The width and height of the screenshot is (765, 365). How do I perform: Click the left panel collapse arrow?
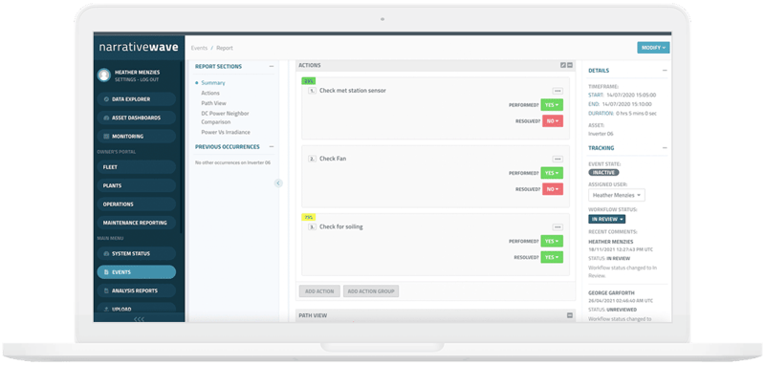click(278, 183)
